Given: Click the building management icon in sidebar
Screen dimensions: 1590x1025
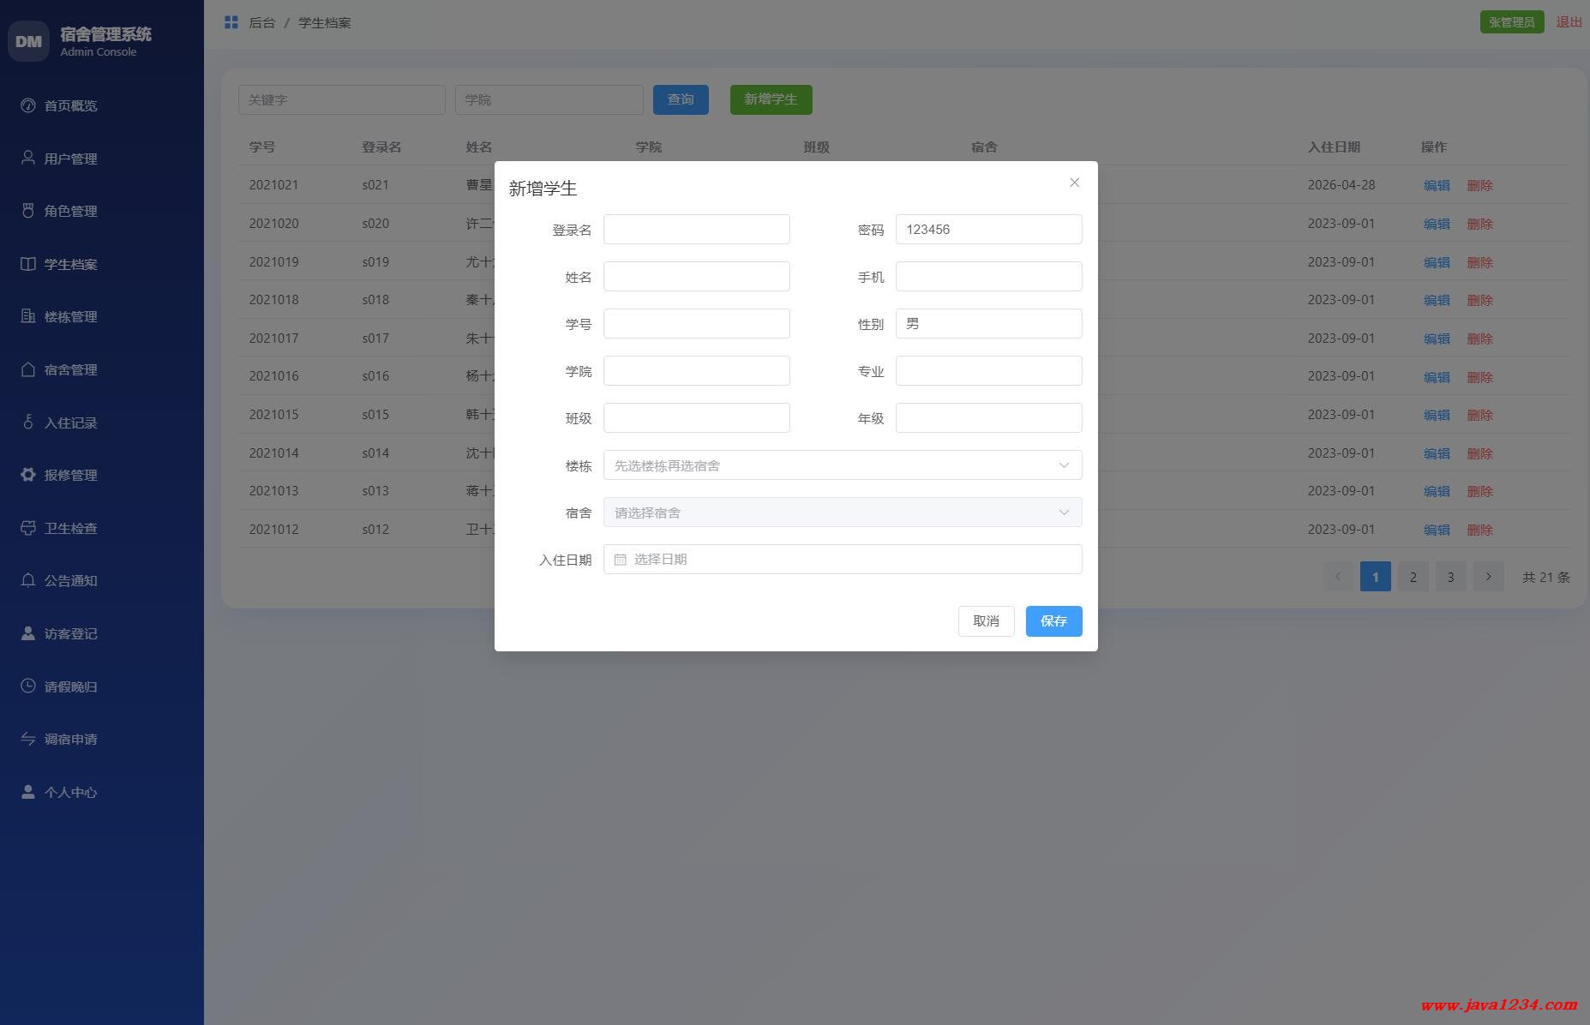Looking at the screenshot, I should [28, 316].
